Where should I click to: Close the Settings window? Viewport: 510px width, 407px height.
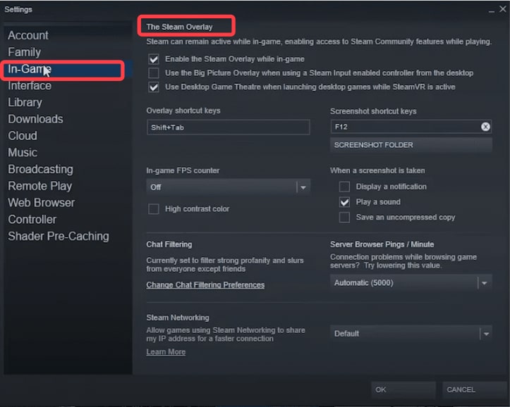(x=503, y=9)
